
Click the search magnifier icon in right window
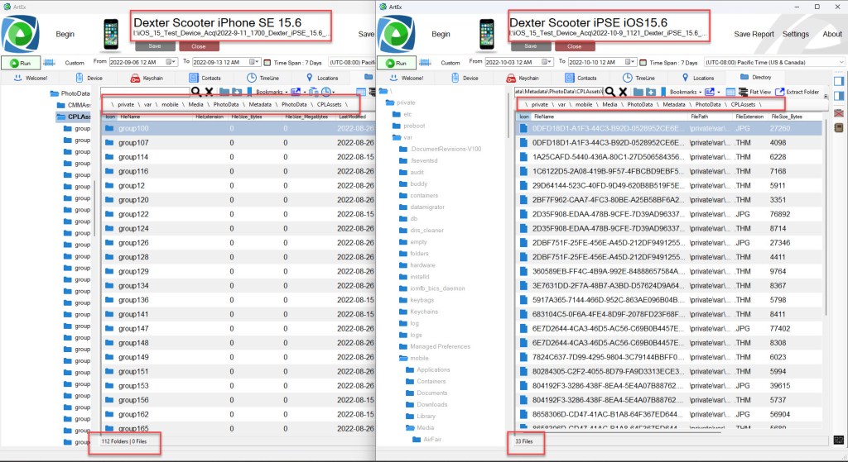click(609, 92)
